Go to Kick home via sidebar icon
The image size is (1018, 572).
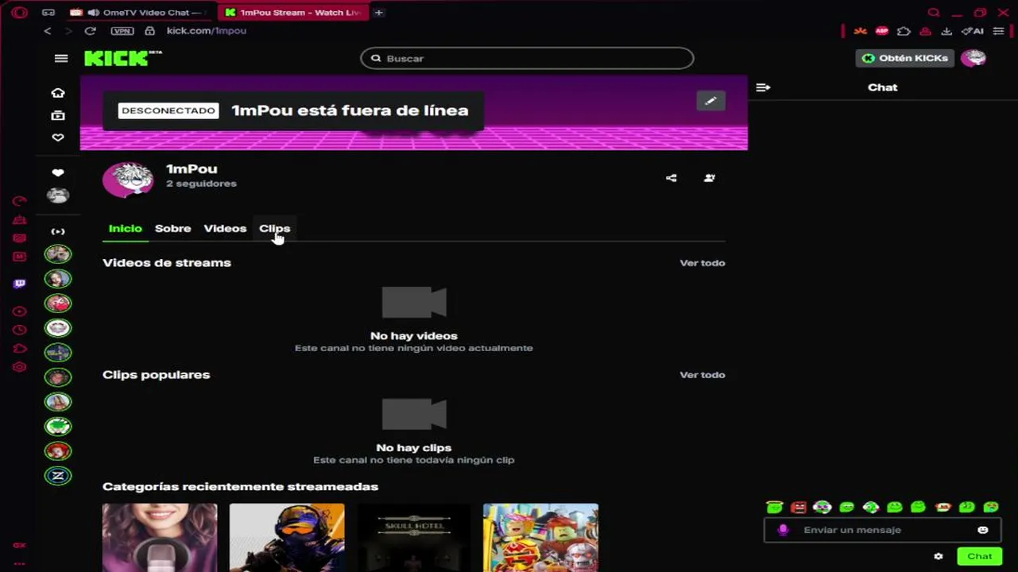coord(58,93)
